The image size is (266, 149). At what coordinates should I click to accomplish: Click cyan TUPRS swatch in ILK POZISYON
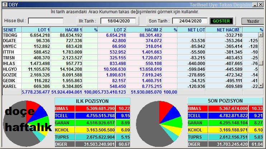(x=65, y=137)
